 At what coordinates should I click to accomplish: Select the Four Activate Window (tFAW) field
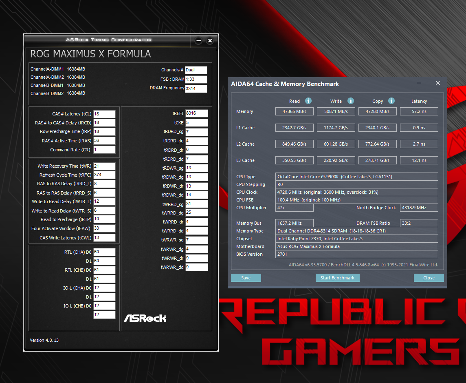click(x=104, y=228)
